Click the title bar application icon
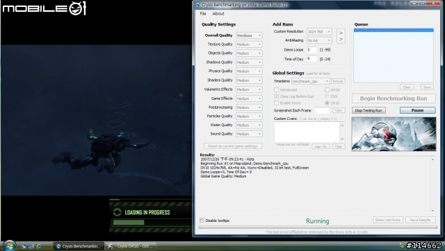445x251 pixels. (x=197, y=5)
